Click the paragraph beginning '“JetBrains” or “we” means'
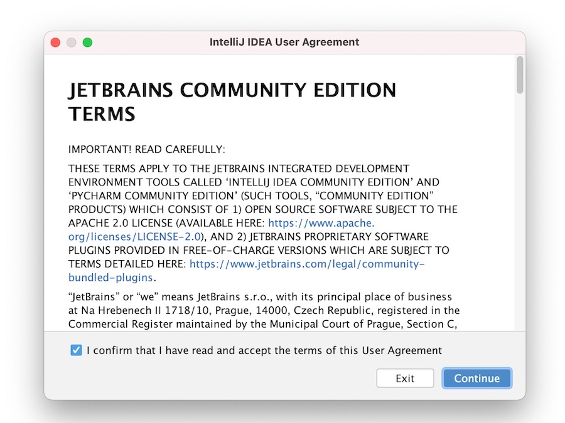 [x=264, y=310]
